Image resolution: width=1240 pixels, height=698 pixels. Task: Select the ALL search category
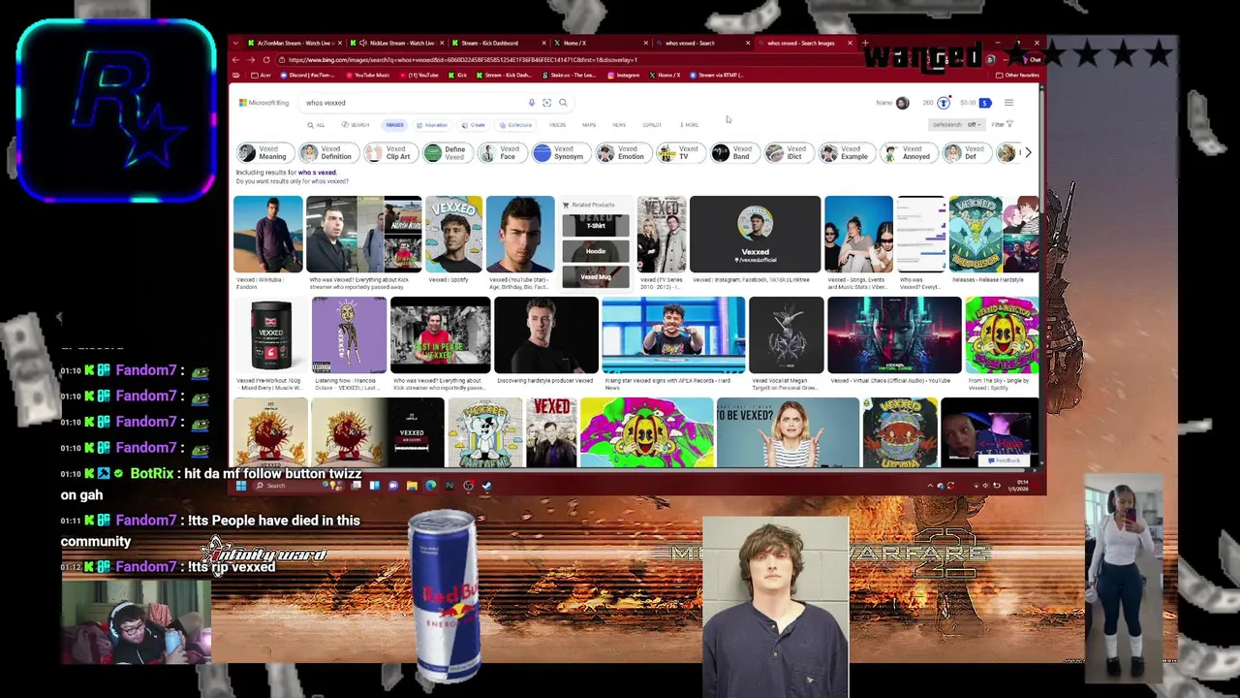point(316,125)
